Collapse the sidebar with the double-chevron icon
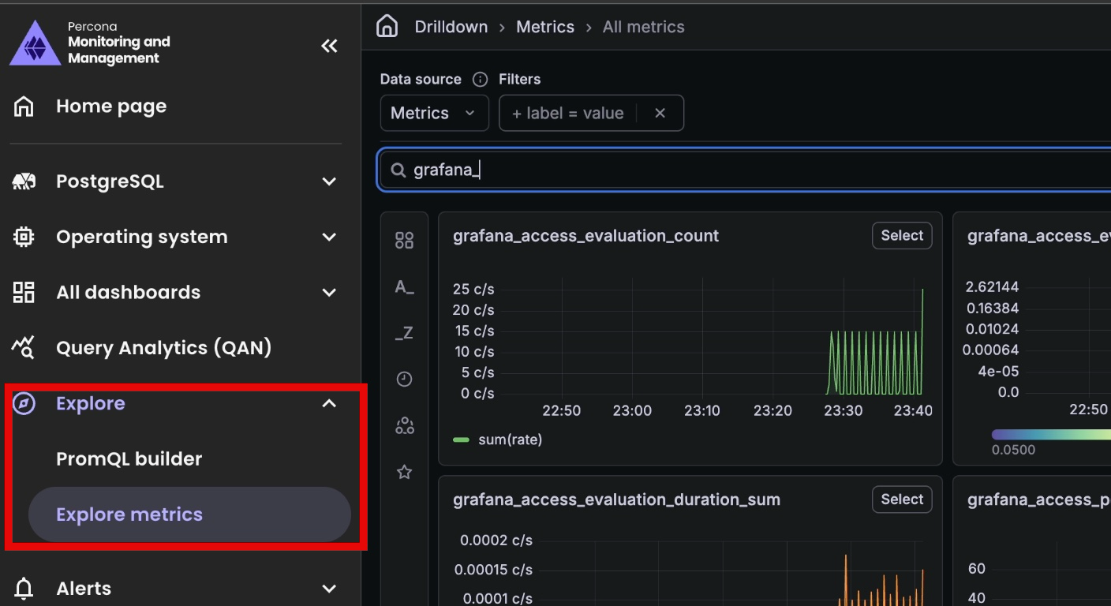Viewport: 1111px width, 606px height. 329,46
